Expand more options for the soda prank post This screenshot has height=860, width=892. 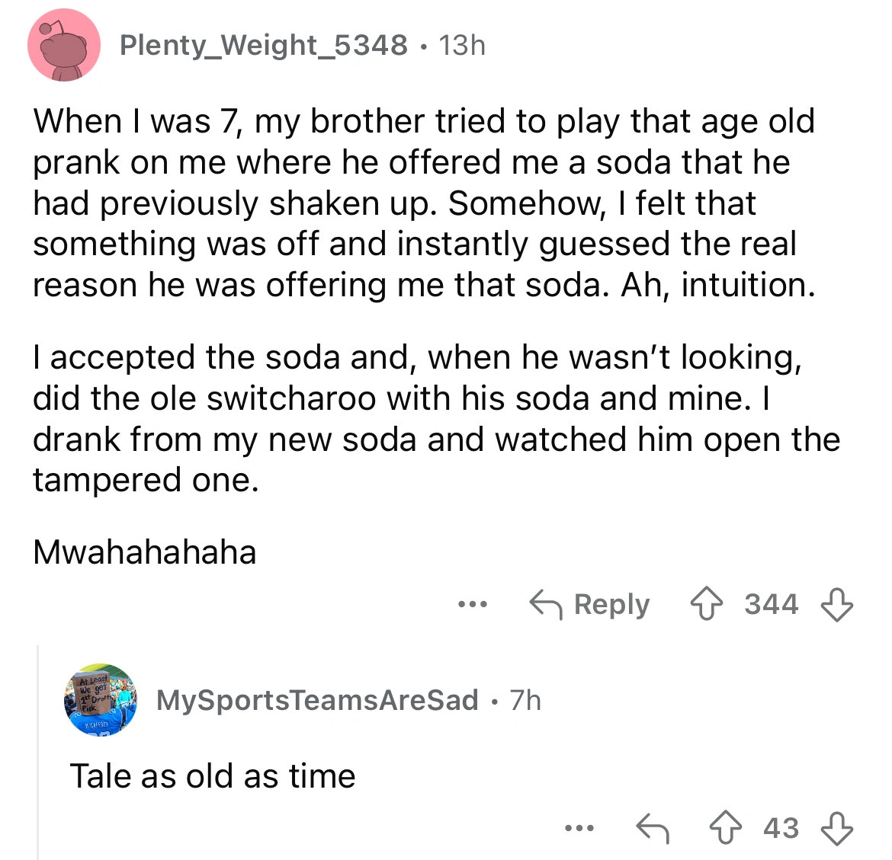[473, 604]
